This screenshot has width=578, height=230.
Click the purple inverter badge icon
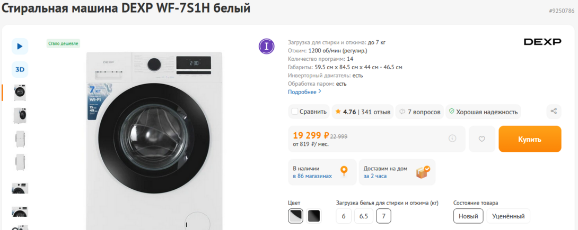[266, 47]
